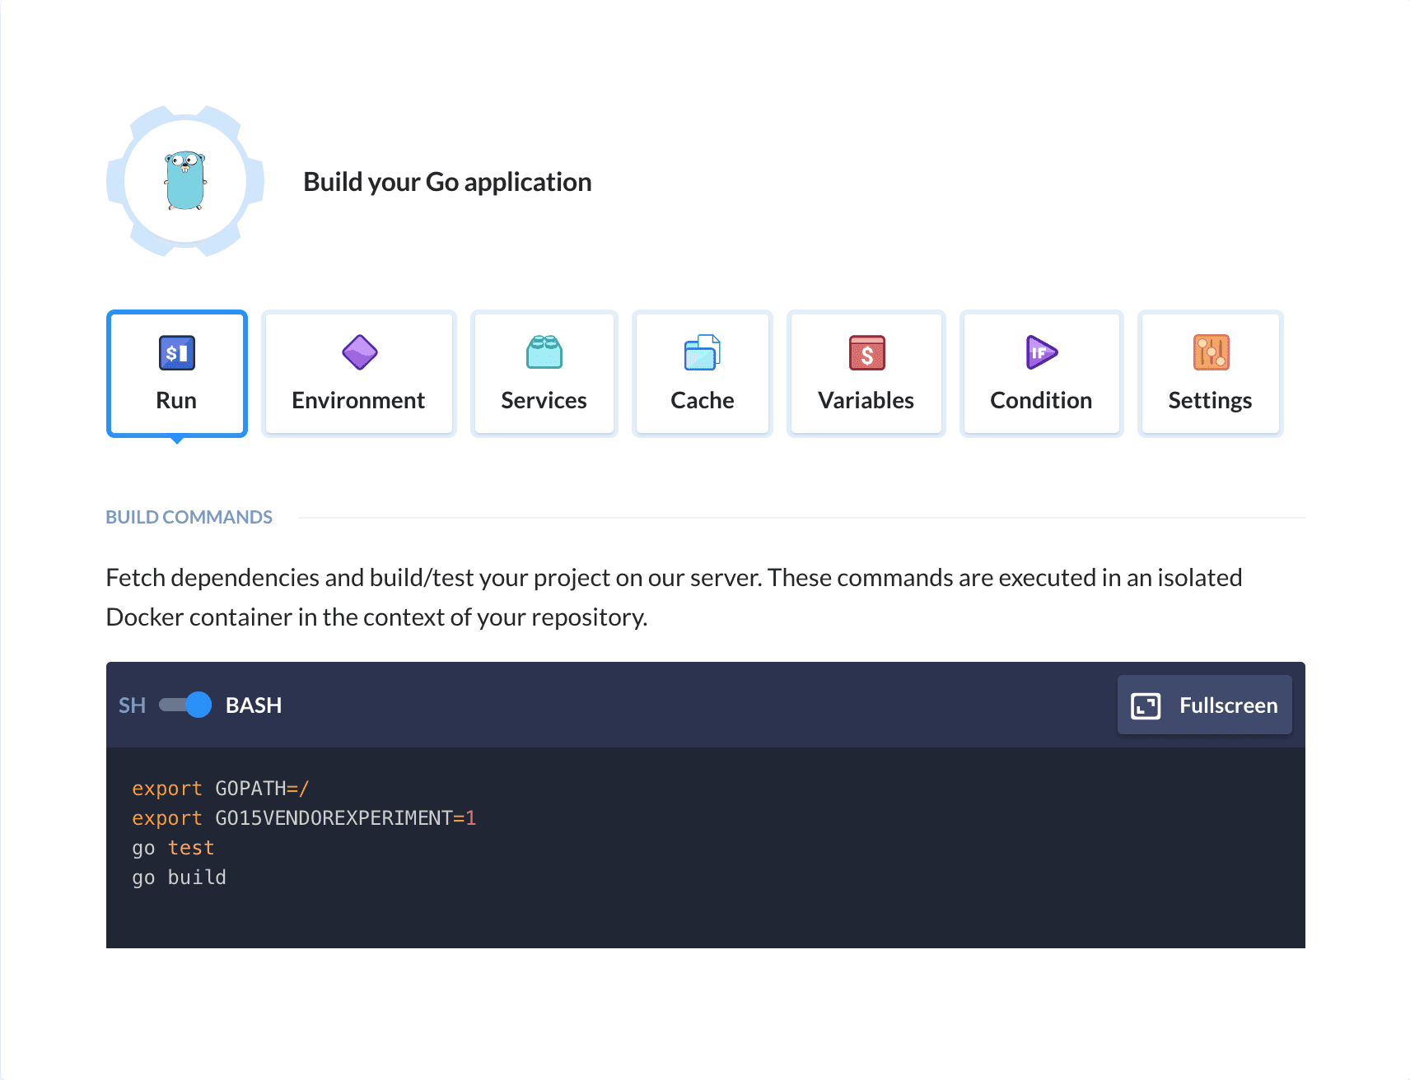Image resolution: width=1410 pixels, height=1080 pixels.
Task: Click the Fullscreen expand icon
Action: tap(1144, 705)
